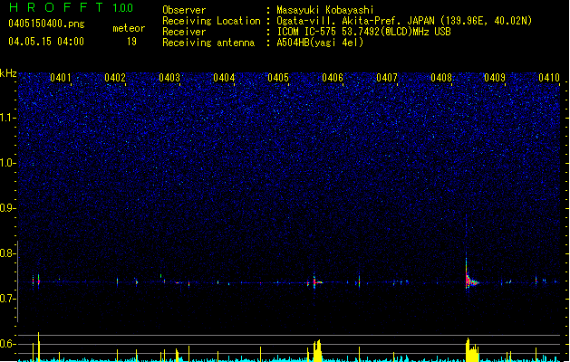Viewport: 570px width, 362px height.
Task: Click the kHz axis unit label
Action: (8, 73)
